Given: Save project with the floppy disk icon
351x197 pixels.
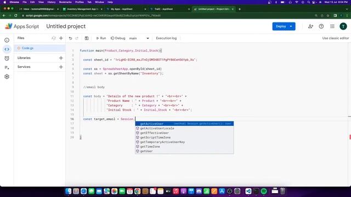Looking at the screenshot, I should 87,38.
